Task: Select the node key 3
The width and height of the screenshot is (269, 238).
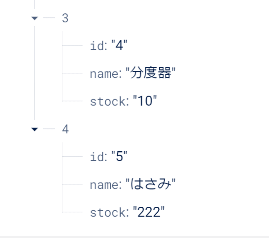Action: coord(65,18)
